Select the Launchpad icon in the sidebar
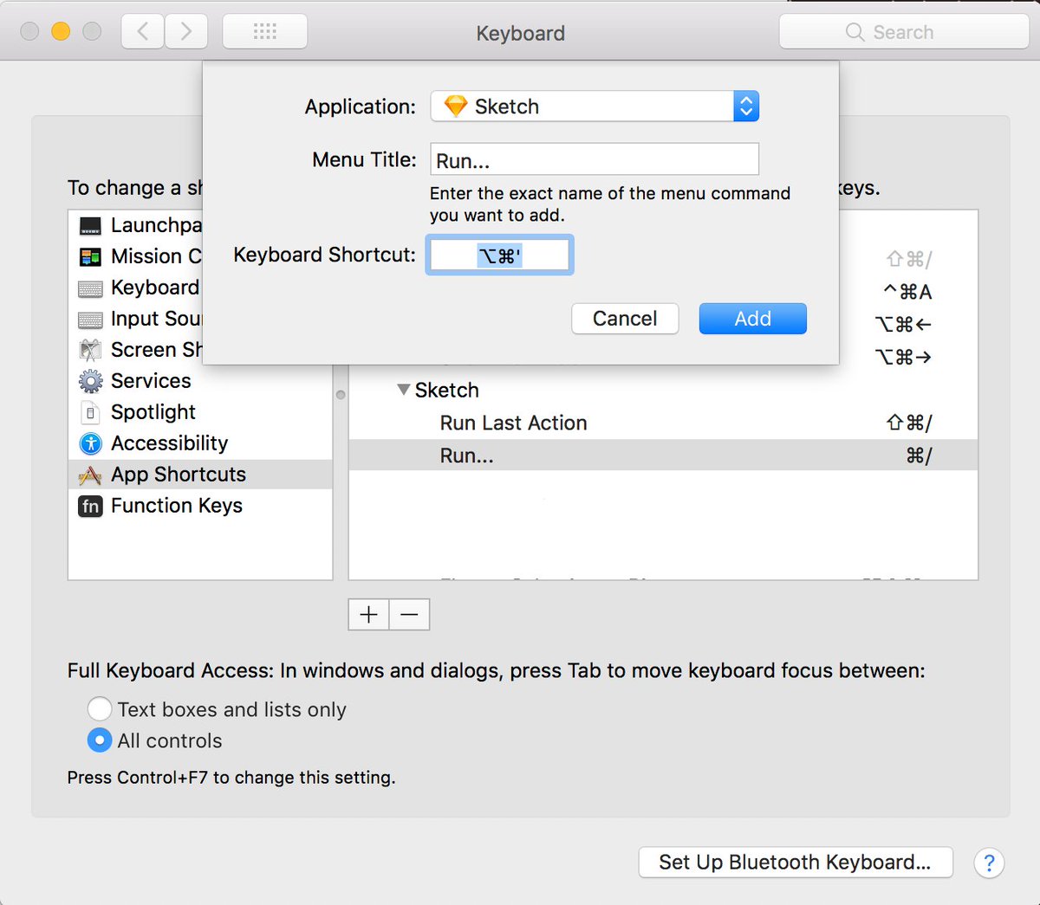Image resolution: width=1040 pixels, height=905 pixels. click(x=90, y=225)
